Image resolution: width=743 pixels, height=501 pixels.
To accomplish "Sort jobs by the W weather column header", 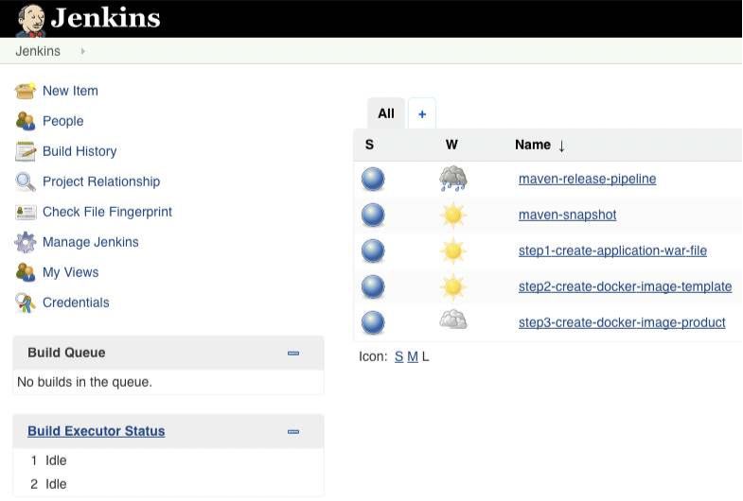I will 451,145.
